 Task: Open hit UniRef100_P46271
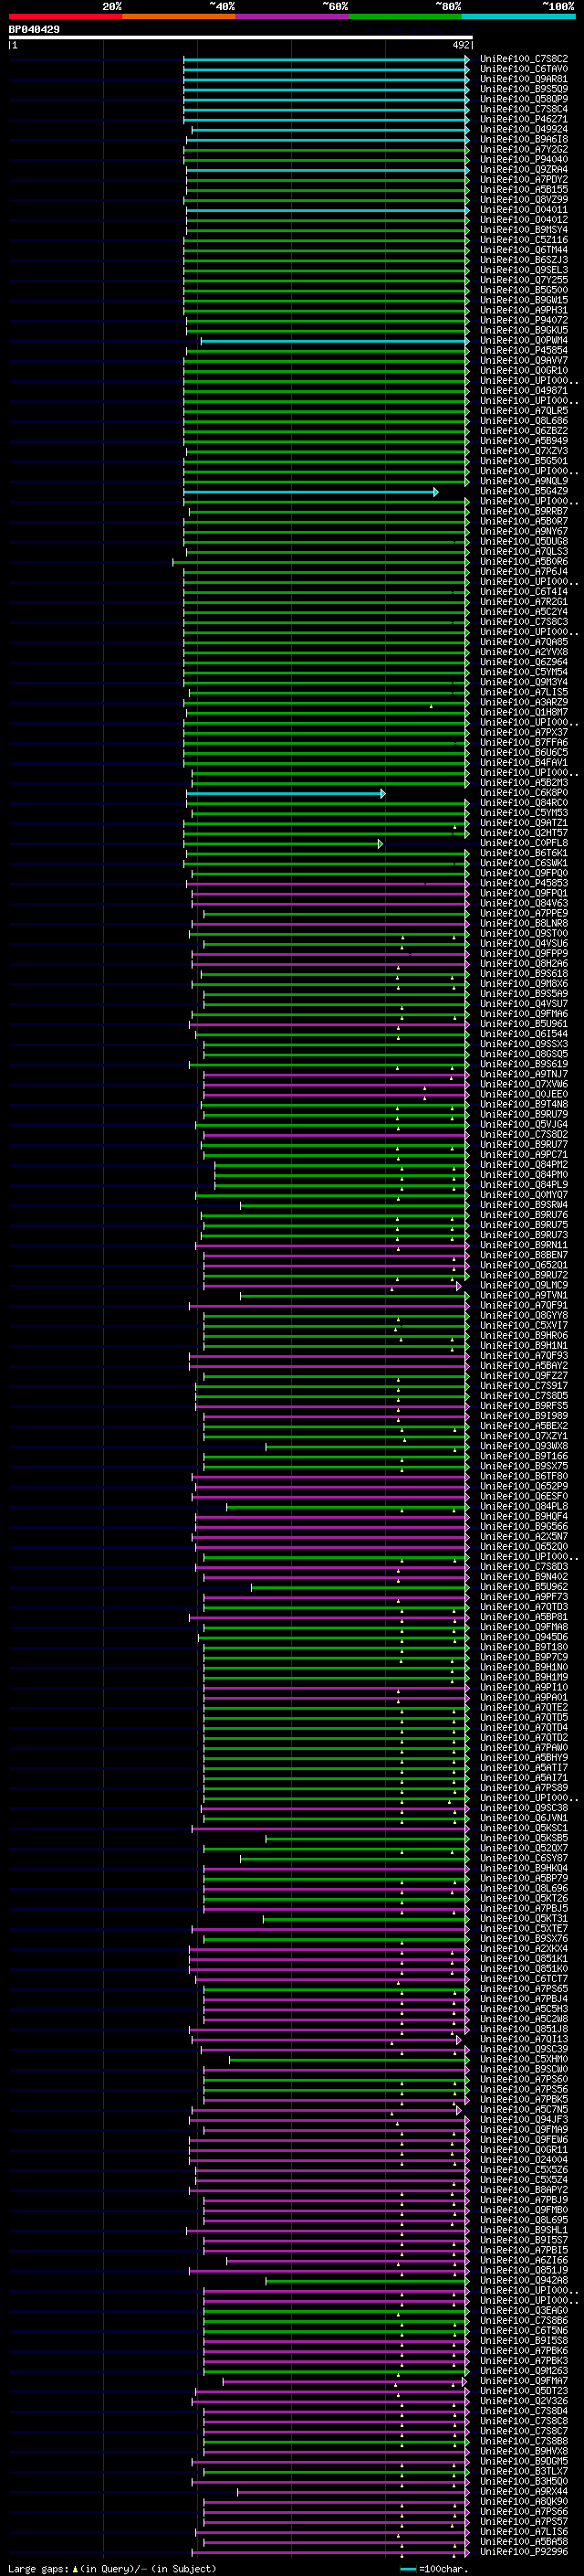pos(523,119)
